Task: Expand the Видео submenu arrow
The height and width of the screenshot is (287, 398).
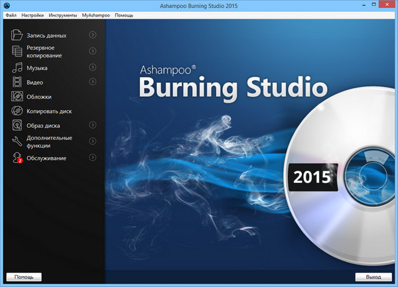Action: click(x=93, y=82)
